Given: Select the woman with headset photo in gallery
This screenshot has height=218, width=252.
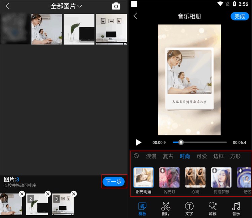Looking at the screenshot, I should pyautogui.click(x=47, y=29).
